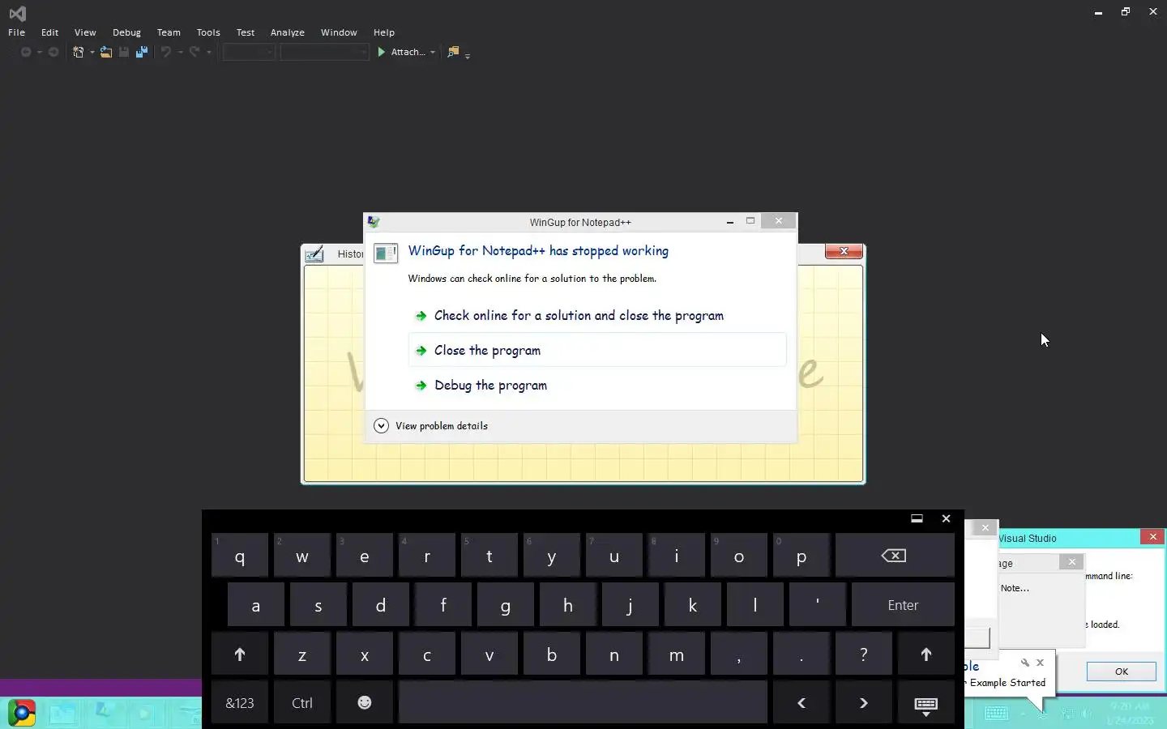
Task: Click the system tray network icon
Action: 1067,714
